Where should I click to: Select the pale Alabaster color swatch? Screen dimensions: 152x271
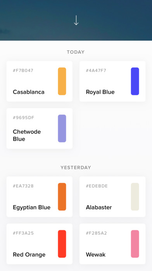135,197
